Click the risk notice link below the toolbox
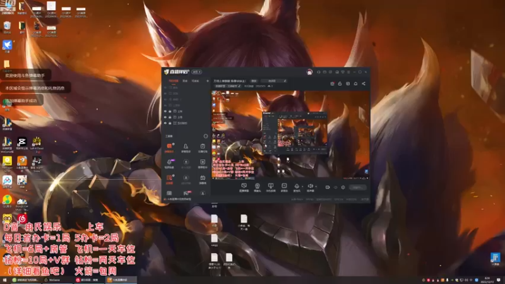505x284 pixels. coord(179,199)
